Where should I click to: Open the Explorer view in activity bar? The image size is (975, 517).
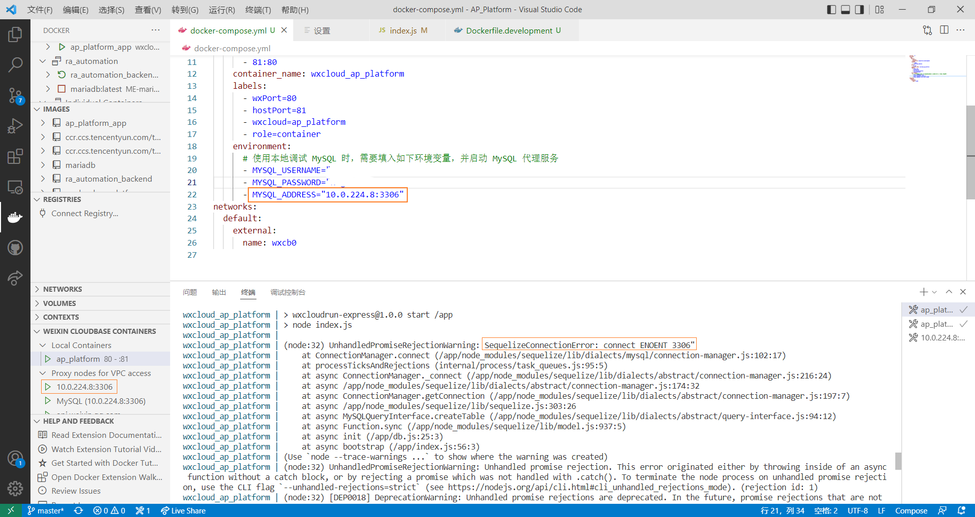[15, 35]
